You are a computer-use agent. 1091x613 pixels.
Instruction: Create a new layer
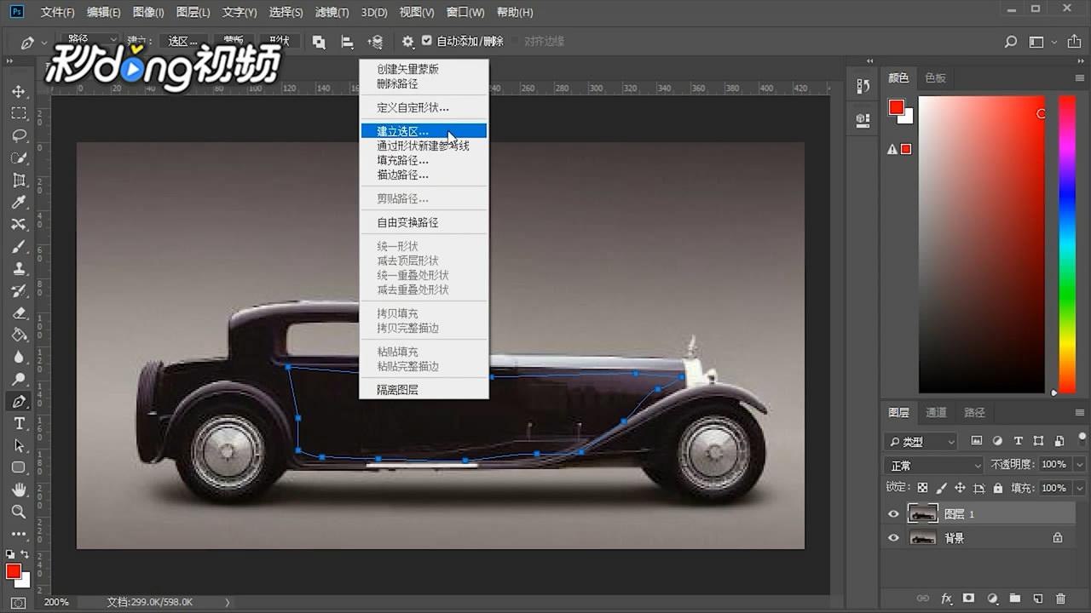tap(1038, 599)
